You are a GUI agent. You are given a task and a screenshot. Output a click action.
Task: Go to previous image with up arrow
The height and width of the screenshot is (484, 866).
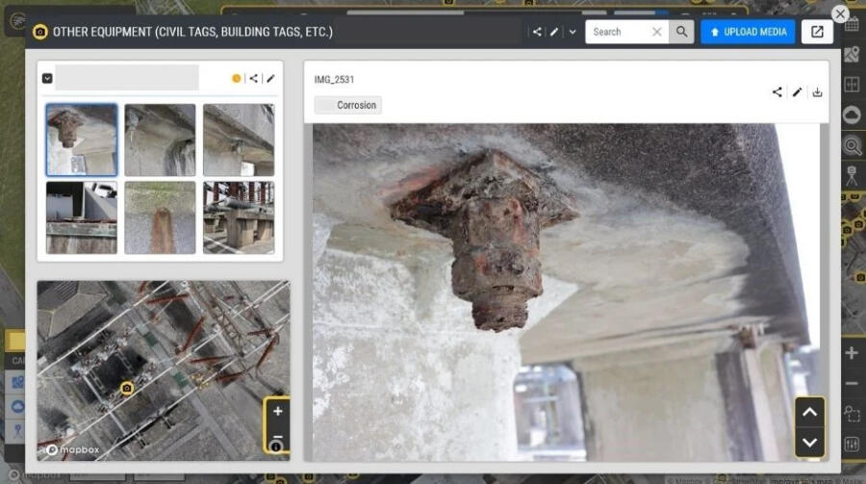tap(809, 413)
